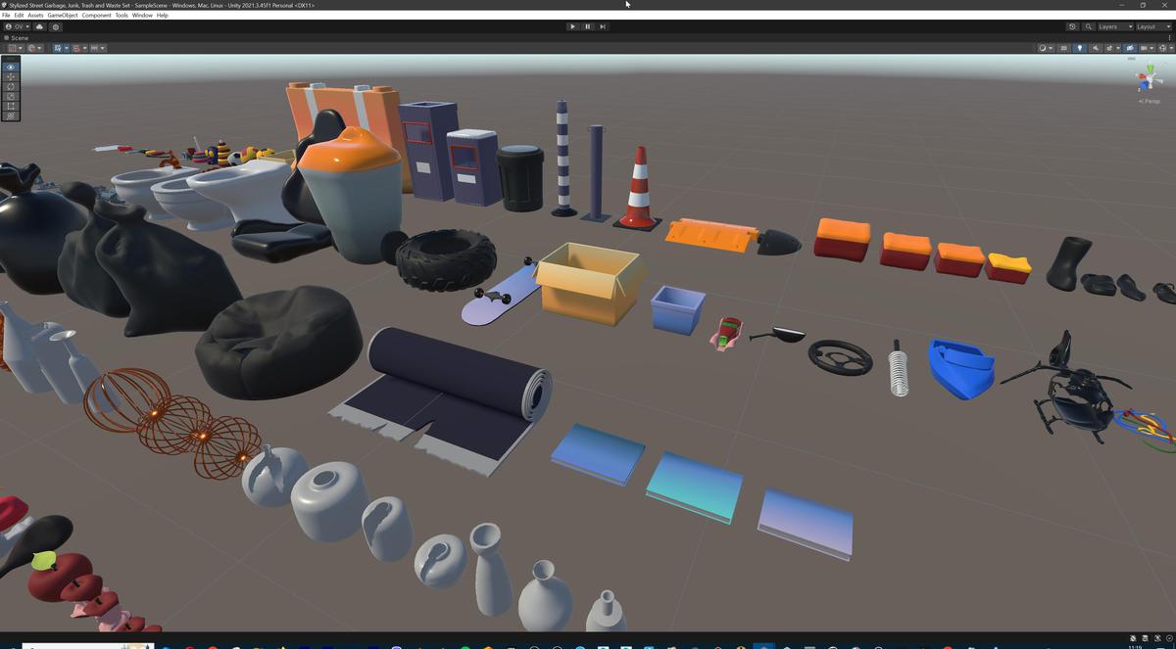This screenshot has height=649, width=1176.
Task: Open the editor account settings gear icon
Action: tap(56, 26)
